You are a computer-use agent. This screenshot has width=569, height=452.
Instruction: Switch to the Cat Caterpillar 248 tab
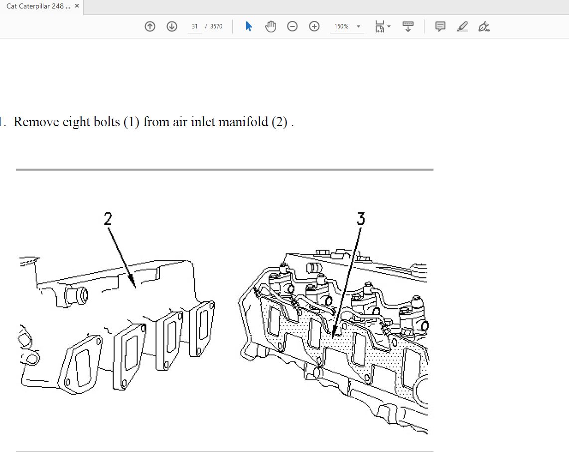(x=38, y=6)
